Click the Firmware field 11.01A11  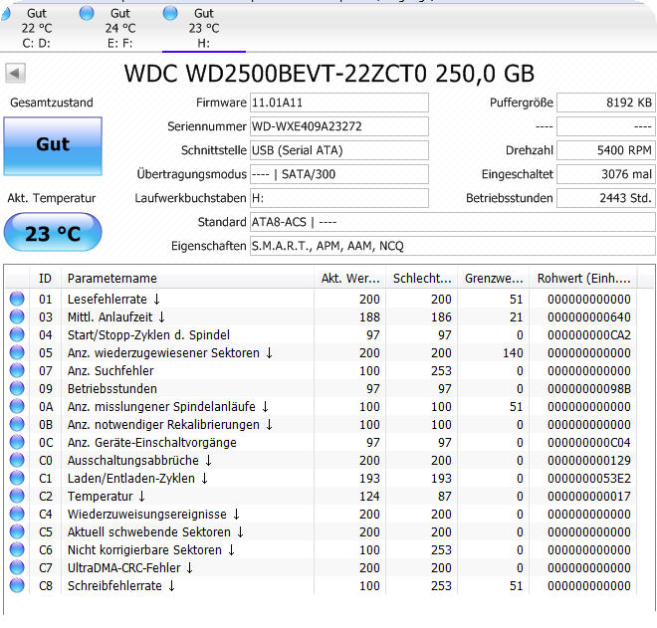339,103
